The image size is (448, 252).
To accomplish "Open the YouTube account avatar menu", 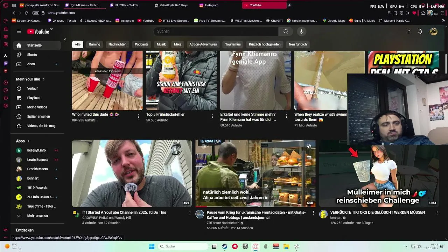I will click(434, 31).
